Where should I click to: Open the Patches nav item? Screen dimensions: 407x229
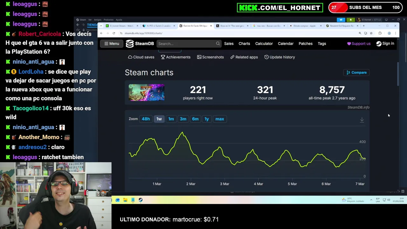point(305,44)
